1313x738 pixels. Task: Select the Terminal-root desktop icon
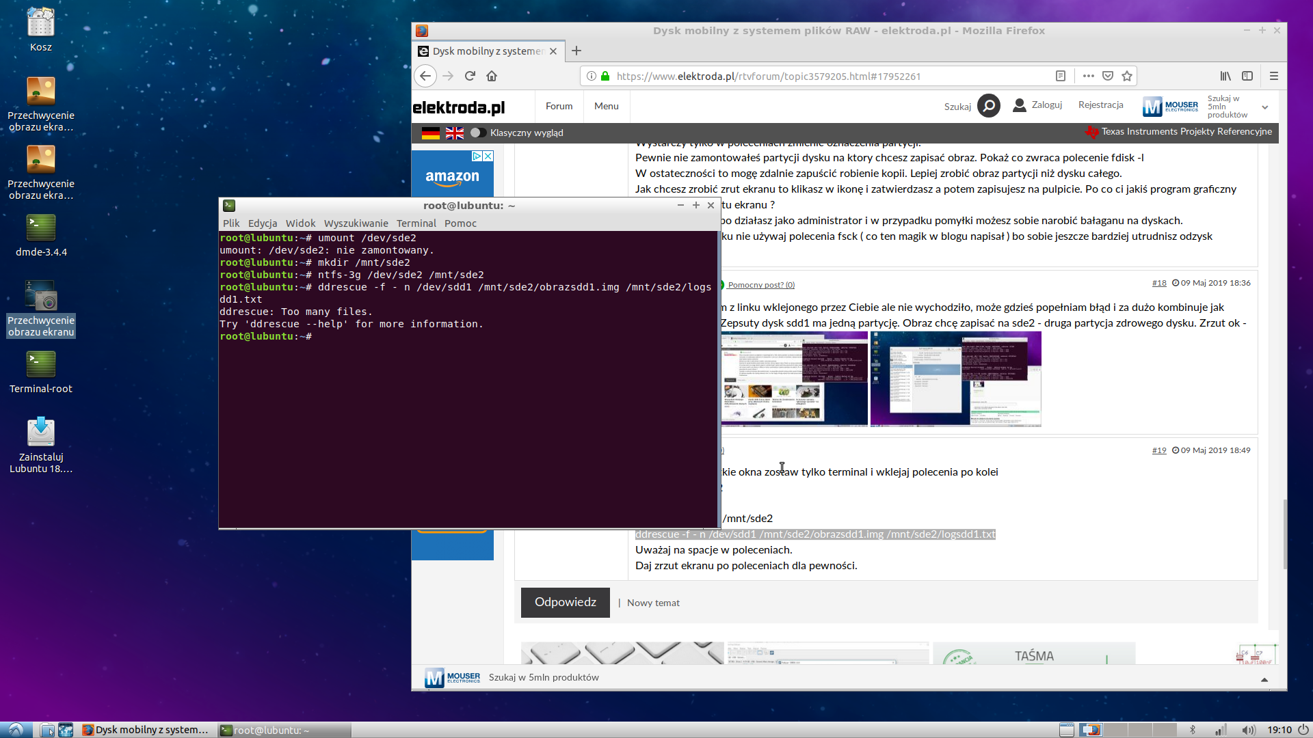click(41, 372)
